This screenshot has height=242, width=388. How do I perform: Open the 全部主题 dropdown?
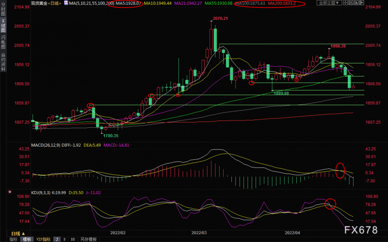pos(329,3)
